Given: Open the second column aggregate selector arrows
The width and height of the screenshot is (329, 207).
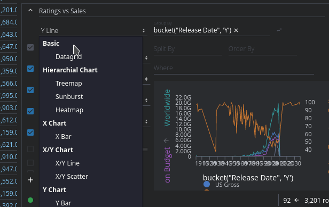Looking at the screenshot, I should click(x=146, y=79).
